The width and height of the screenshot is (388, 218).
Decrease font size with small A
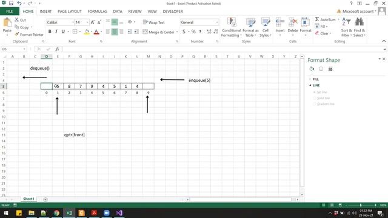[x=99, y=22]
